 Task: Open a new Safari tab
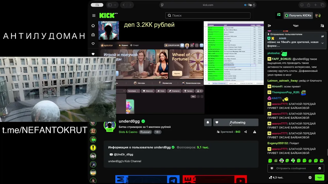tap(315, 5)
